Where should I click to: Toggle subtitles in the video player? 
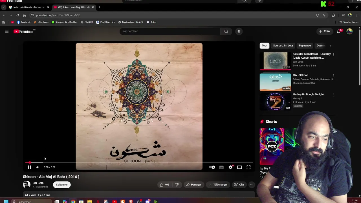tap(221, 167)
